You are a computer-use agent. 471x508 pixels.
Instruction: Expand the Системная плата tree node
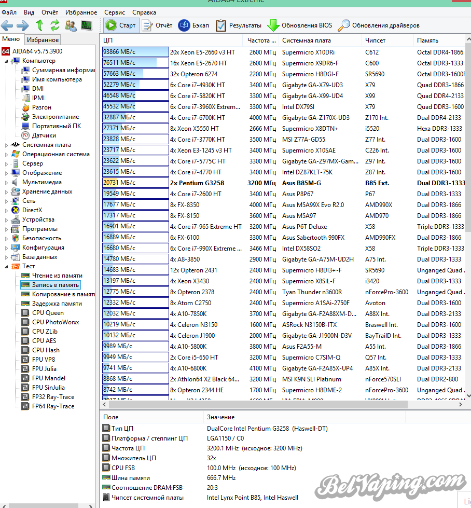6,145
